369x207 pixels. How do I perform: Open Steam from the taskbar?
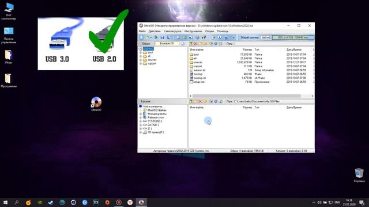point(51,202)
